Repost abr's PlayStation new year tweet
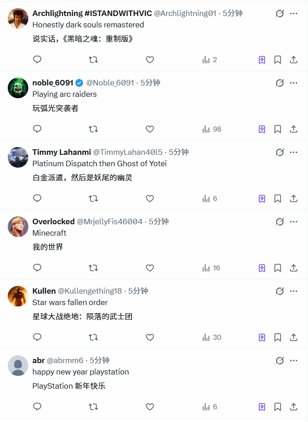Viewport: 308px width, 422px height. (93, 406)
